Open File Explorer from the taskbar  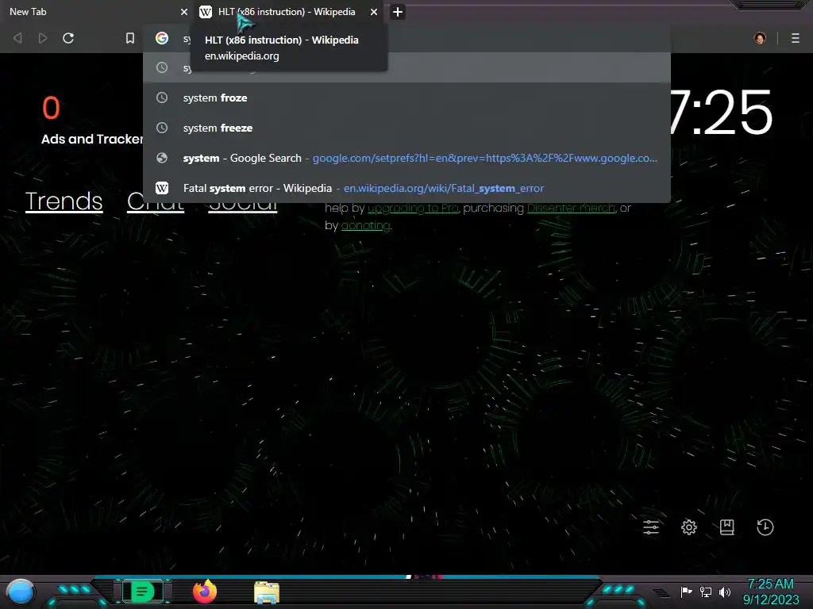[267, 592]
